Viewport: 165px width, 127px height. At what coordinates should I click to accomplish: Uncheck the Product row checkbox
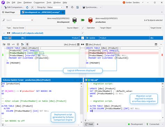tap(82, 38)
